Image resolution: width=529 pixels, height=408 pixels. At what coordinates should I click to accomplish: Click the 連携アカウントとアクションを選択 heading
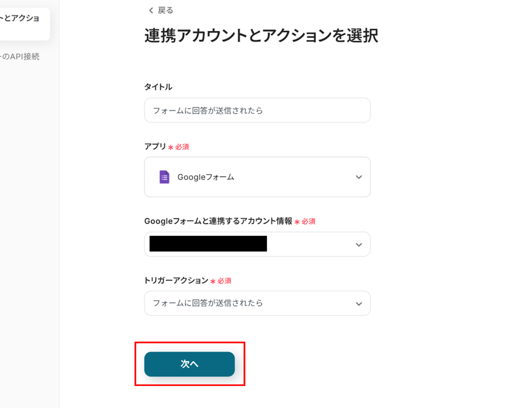pyautogui.click(x=261, y=36)
